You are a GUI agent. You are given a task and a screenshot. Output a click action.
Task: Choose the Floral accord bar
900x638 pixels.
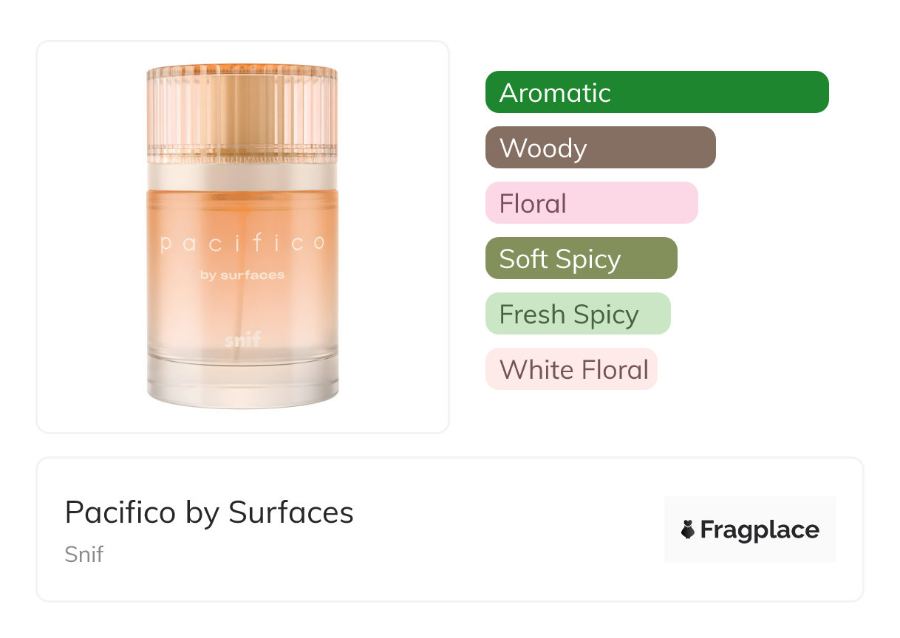pos(591,203)
